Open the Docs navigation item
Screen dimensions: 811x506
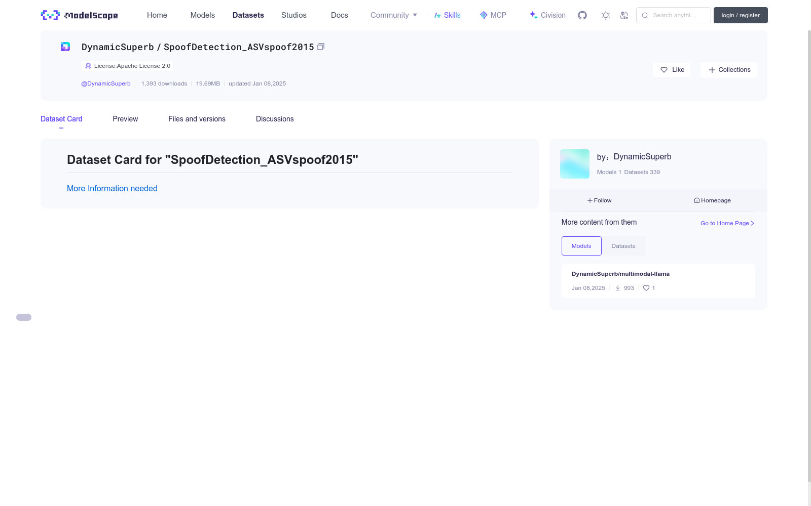pyautogui.click(x=340, y=15)
